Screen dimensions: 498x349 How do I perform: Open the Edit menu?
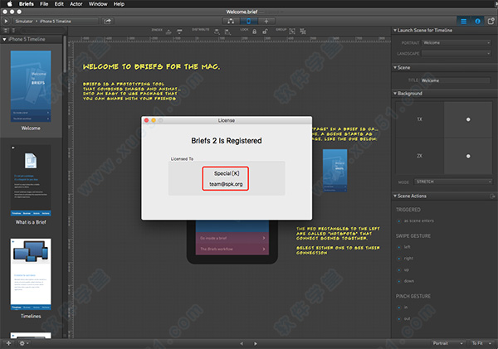tap(59, 4)
